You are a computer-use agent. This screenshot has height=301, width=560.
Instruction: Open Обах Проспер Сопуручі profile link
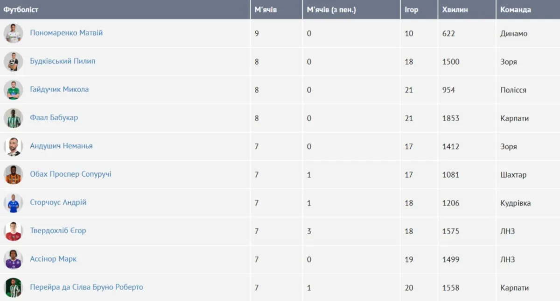pyautogui.click(x=70, y=174)
